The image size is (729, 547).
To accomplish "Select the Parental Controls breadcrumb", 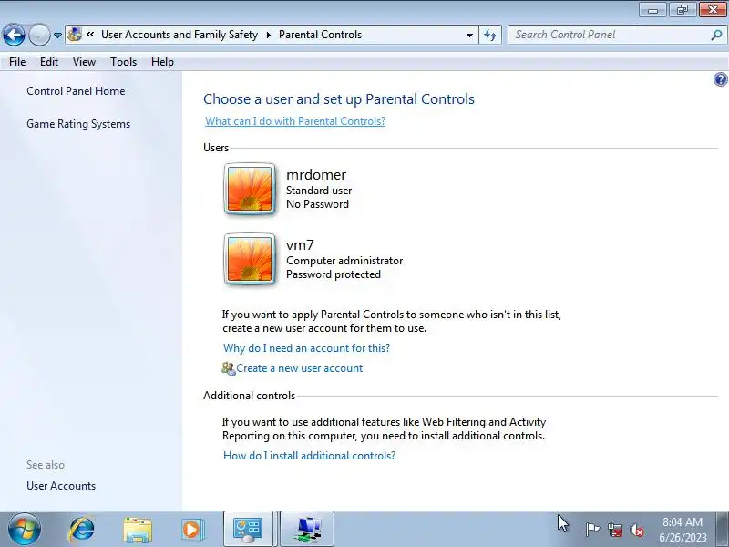I will (x=320, y=35).
